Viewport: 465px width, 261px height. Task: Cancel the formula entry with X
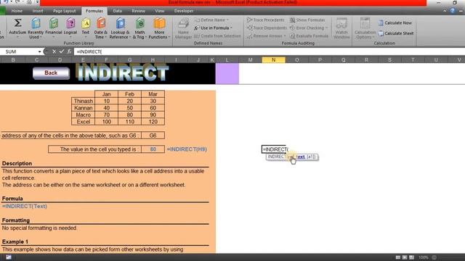pyautogui.click(x=54, y=51)
